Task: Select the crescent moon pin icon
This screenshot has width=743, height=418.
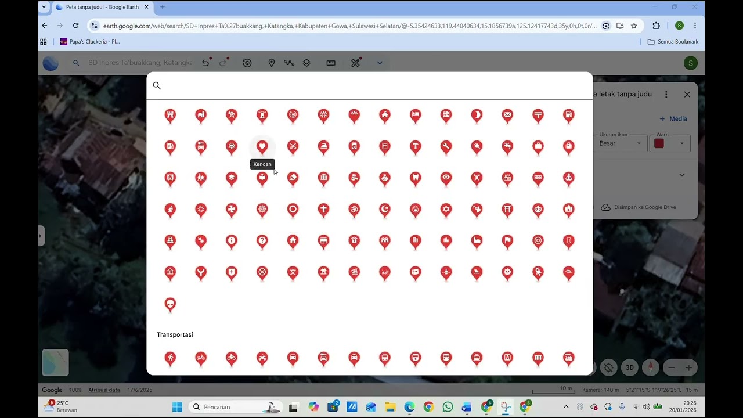Action: [477, 116]
